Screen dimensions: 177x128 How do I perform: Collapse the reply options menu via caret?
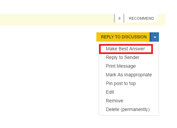click(x=154, y=37)
